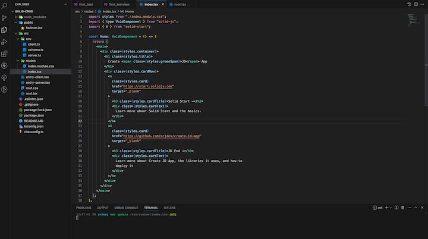Open index.module.css file
Screen dimensions: 428x239
[x=40, y=66]
